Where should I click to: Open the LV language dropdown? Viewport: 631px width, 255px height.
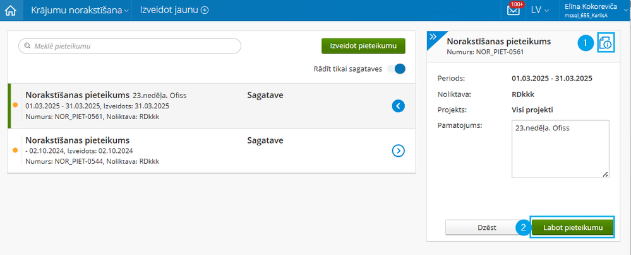tap(539, 11)
